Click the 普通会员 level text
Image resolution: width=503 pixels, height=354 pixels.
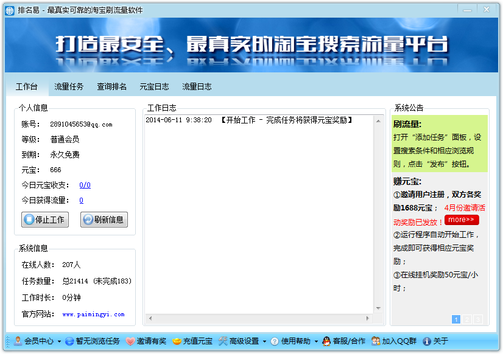[x=65, y=139]
